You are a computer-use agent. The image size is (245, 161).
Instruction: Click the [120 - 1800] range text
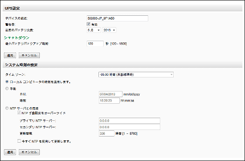pyautogui.click(x=119, y=44)
